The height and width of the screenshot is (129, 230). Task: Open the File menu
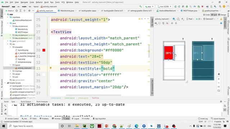[x=6, y=2]
